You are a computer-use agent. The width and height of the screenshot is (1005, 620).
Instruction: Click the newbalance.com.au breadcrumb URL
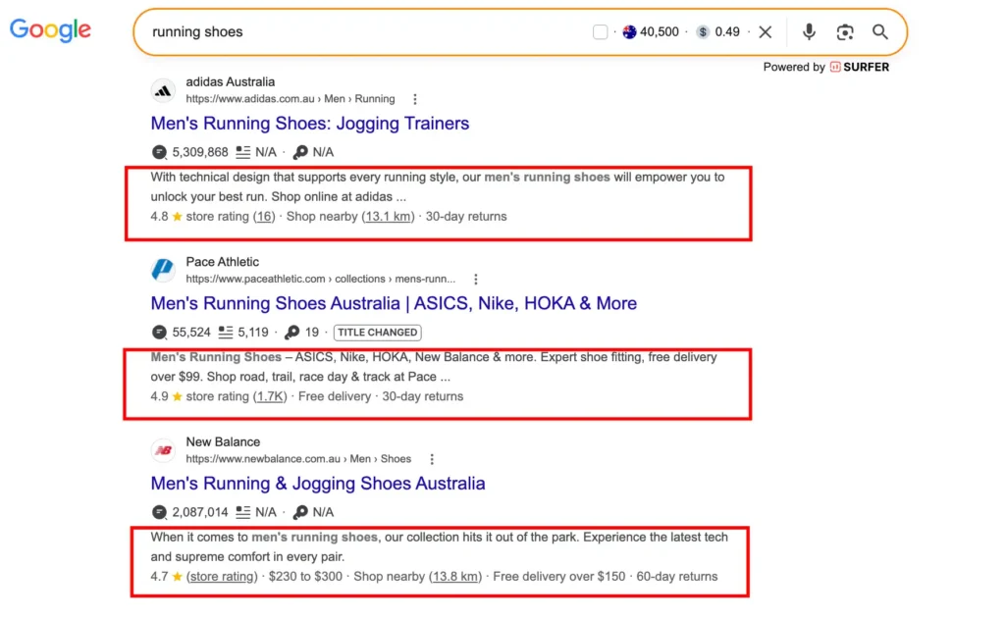(x=298, y=459)
